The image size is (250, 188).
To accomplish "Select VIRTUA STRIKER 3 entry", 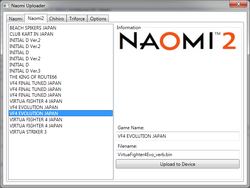I will click(61, 132).
